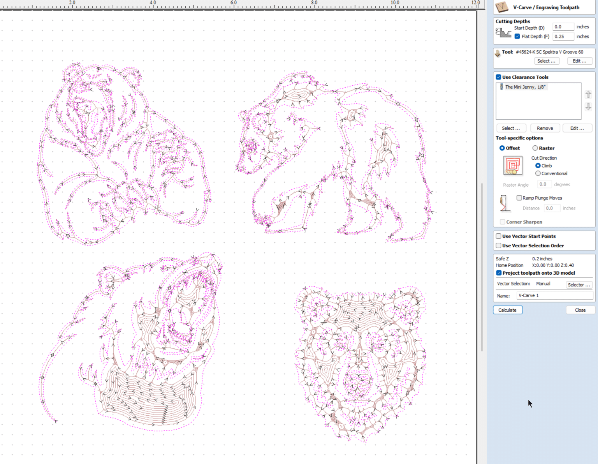Remove the selected clearance tool

pyautogui.click(x=545, y=128)
